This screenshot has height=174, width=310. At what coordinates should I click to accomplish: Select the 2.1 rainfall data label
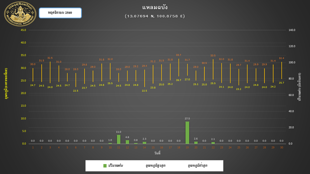pyautogui.click(x=213, y=139)
